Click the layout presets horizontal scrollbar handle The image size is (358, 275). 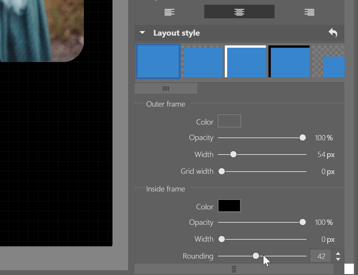pyautogui.click(x=166, y=89)
